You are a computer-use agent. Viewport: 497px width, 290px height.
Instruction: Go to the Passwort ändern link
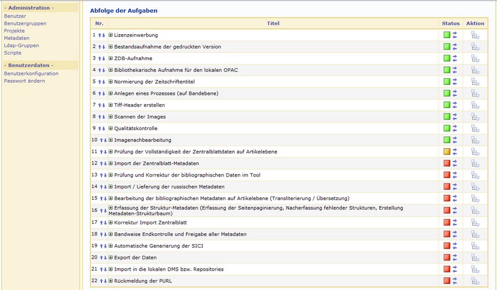click(24, 81)
